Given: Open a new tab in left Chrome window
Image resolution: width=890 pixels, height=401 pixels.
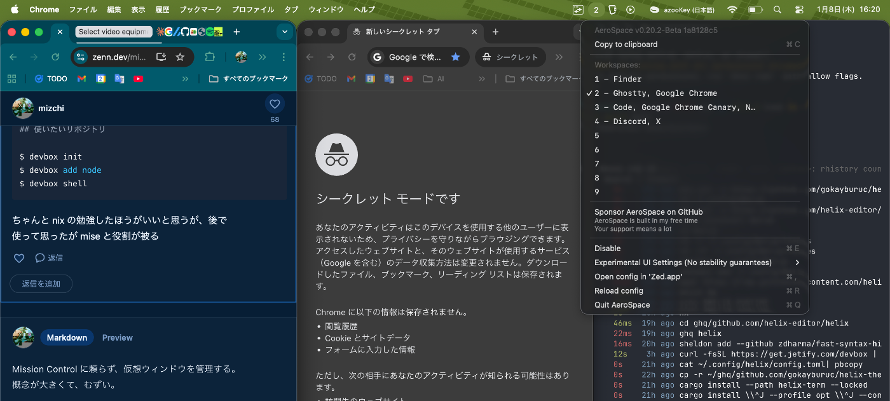Looking at the screenshot, I should coord(236,32).
